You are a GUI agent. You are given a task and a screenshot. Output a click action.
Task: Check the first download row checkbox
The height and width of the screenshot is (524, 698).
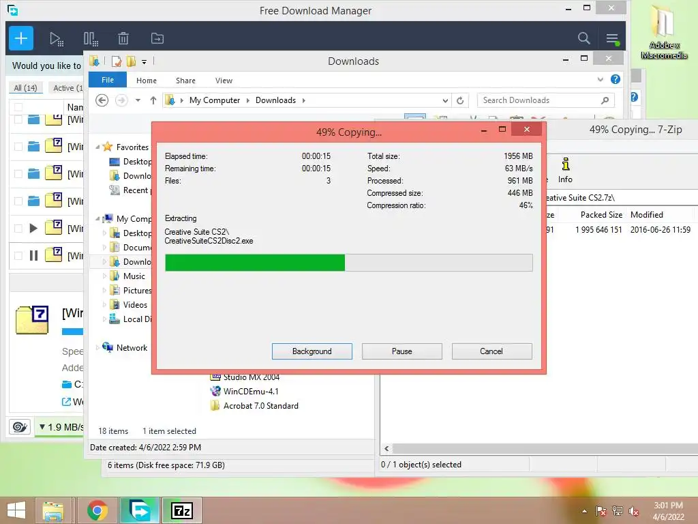point(18,119)
